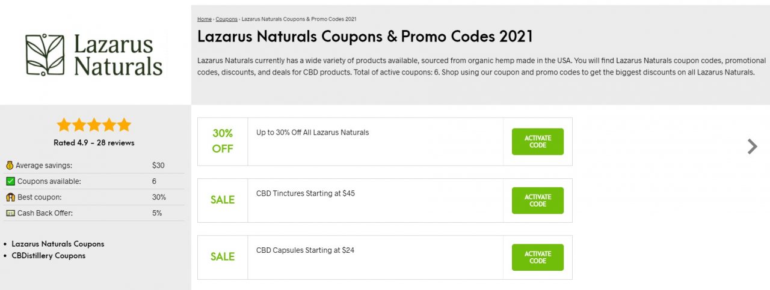Screen dimensions: 770x290
Task: Click the money bag Average savings icon
Action: (x=10, y=165)
